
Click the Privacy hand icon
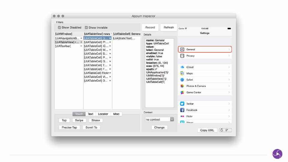(182, 56)
